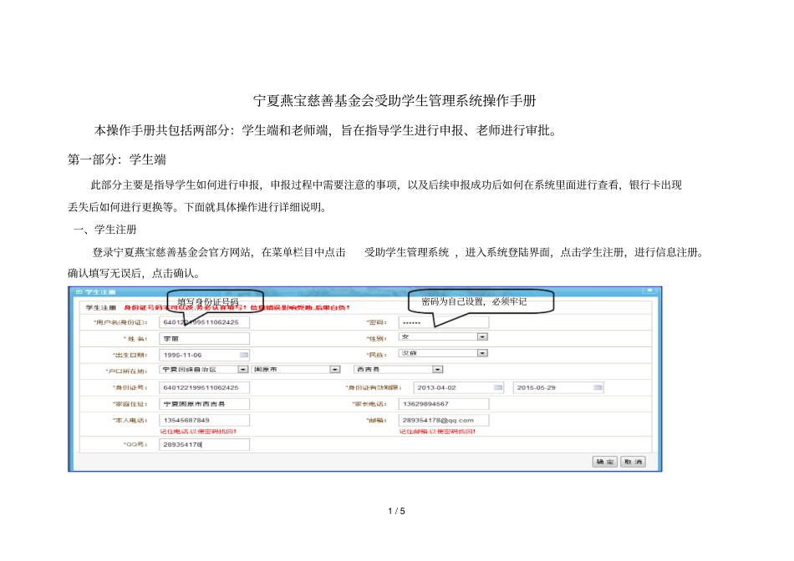This screenshot has height=561, width=794.
Task: Expand the 民族 ethnicity dropdown showing 汉族
Action: pyautogui.click(x=482, y=353)
